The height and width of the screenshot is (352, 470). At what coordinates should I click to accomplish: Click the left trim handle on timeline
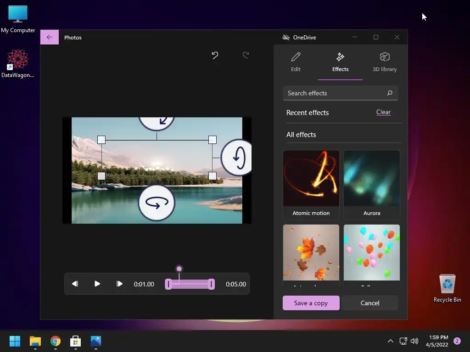coord(168,284)
